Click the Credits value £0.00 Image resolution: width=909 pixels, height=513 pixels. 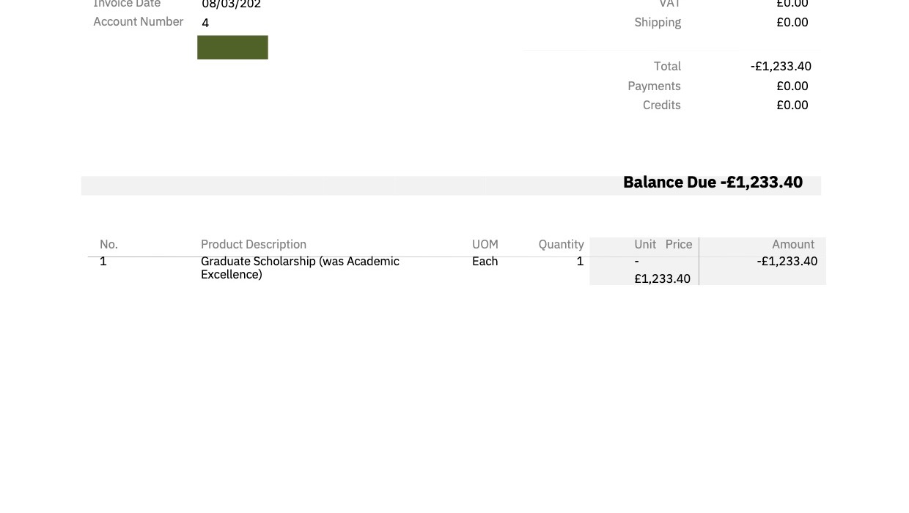(792, 105)
